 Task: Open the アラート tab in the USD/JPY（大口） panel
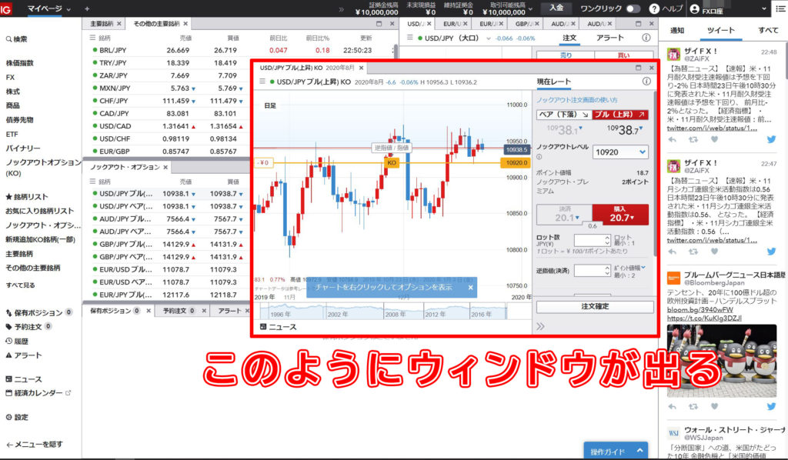[609, 38]
